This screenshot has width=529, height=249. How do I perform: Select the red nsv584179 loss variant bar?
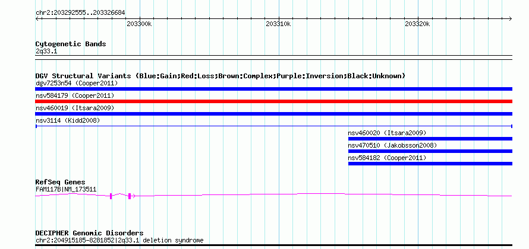point(273,101)
